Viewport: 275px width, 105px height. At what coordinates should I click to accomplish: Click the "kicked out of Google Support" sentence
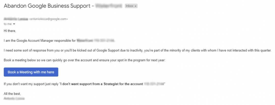[102, 50]
